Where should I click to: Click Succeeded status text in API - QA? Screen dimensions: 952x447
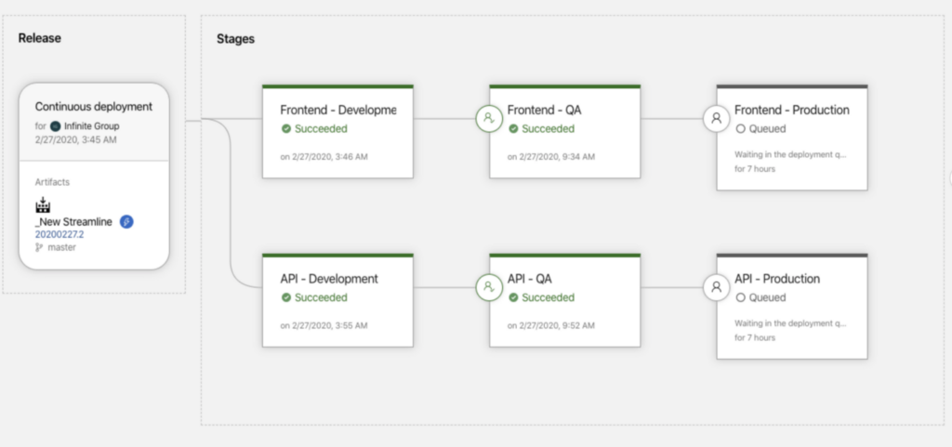548,297
